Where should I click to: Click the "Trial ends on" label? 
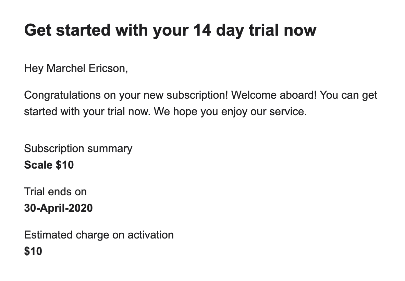tap(55, 192)
